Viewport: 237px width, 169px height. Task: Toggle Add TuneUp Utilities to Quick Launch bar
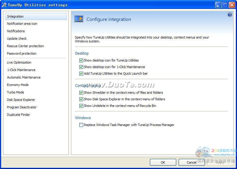[81, 73]
